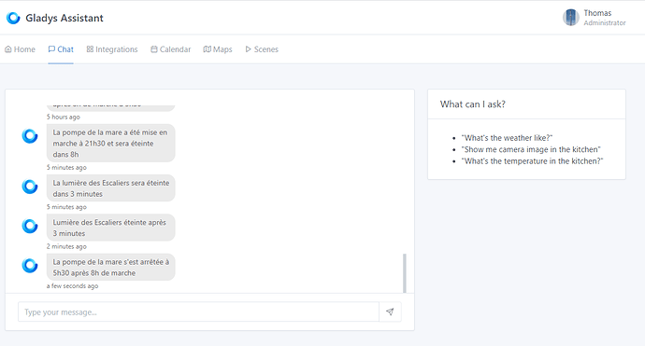Click message pompe s'est arrêtée à 5h30
Screen dimensions: 645x346
pyautogui.click(x=110, y=267)
